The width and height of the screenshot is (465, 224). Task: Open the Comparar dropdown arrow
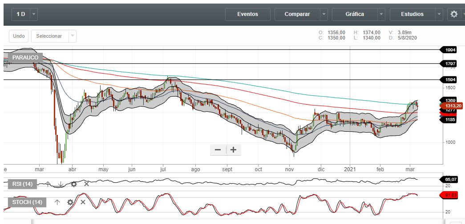click(x=324, y=14)
